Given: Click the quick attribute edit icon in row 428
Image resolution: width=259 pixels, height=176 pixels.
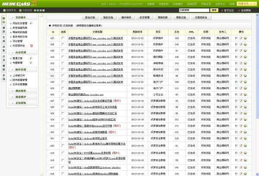Looking at the screenshot, I should (x=236, y=94).
